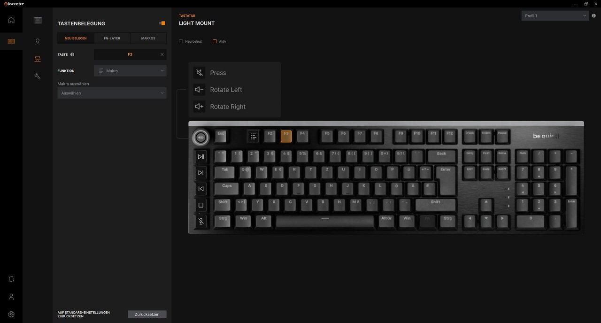This screenshot has width=601, height=323.
Task: Open the gear settings icon at bottom
Action: click(x=11, y=314)
